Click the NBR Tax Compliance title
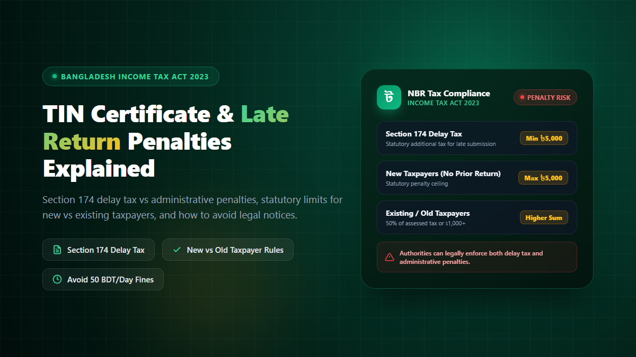Viewport: 636px width, 357px height. pyautogui.click(x=449, y=93)
